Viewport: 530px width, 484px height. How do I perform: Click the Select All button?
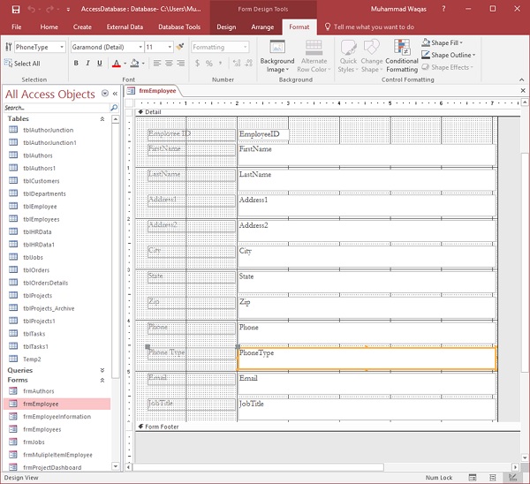22,64
